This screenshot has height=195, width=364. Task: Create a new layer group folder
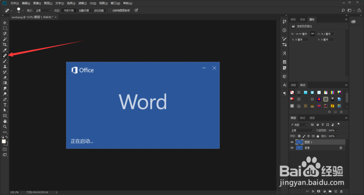[330, 191]
